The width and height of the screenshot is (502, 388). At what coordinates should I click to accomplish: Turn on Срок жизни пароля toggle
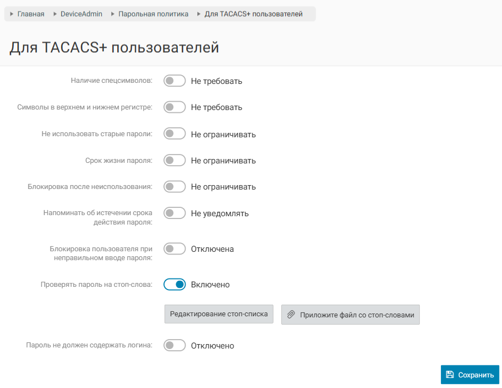click(174, 161)
